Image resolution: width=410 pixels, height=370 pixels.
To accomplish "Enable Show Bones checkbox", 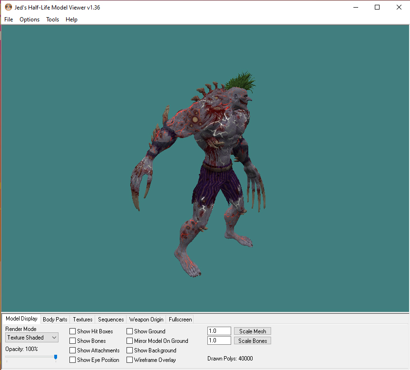I will [72, 340].
